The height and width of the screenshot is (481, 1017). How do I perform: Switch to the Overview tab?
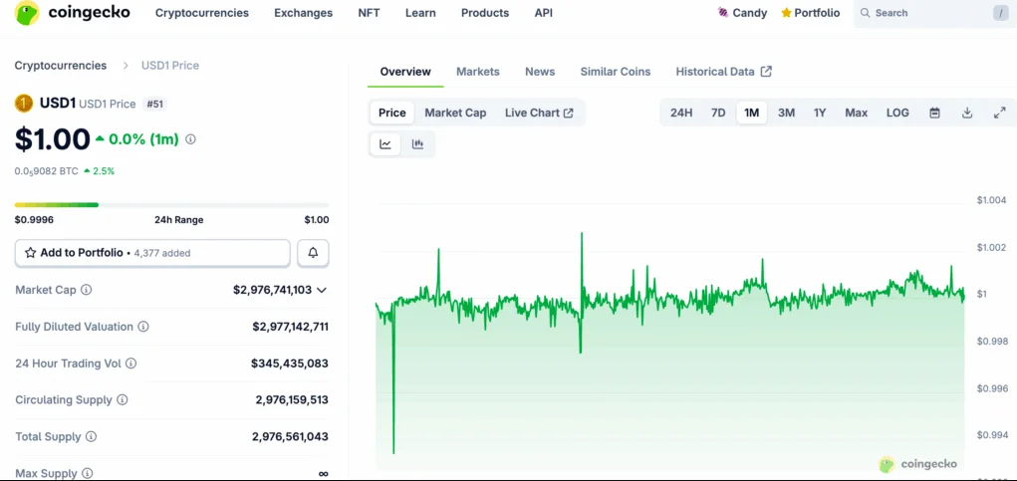[x=405, y=72]
